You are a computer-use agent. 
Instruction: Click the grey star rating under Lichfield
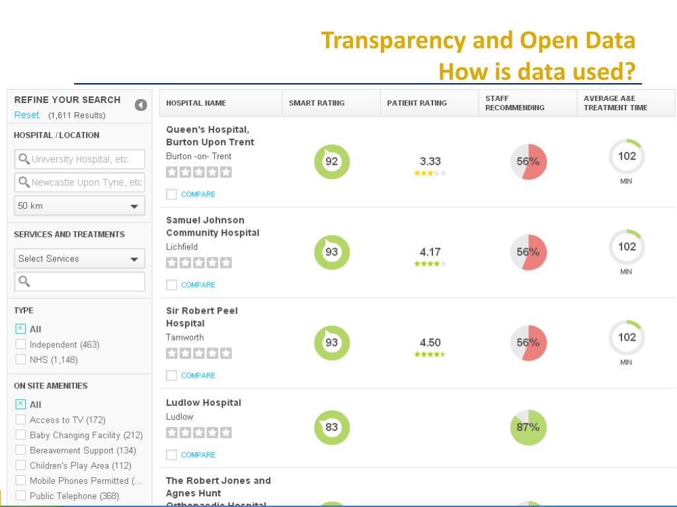[199, 263]
